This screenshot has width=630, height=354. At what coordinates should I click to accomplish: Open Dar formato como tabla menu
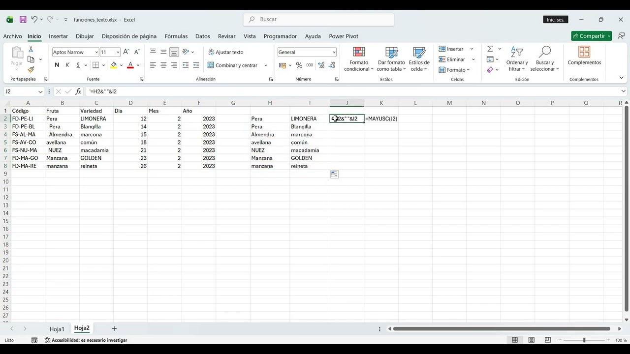tap(391, 59)
